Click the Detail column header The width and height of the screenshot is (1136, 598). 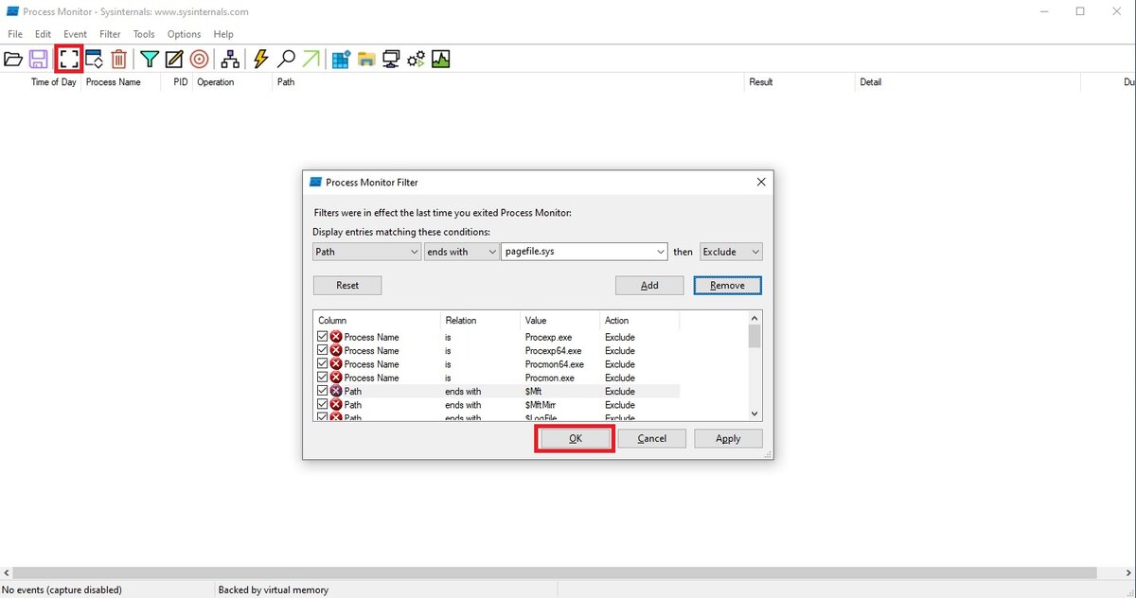pyautogui.click(x=871, y=82)
